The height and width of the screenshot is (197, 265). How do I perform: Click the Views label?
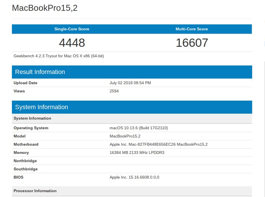tap(19, 91)
